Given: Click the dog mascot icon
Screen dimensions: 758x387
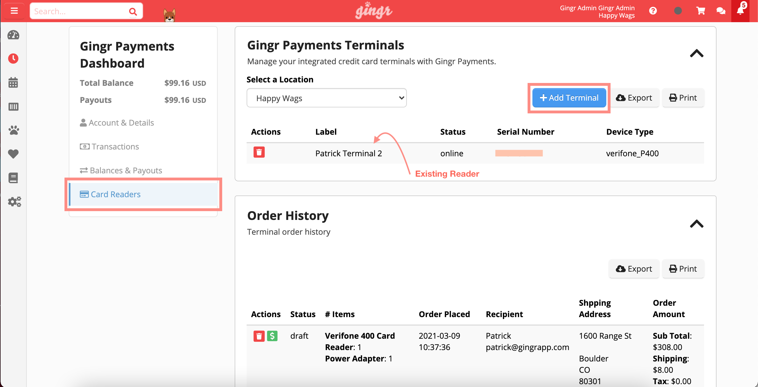Looking at the screenshot, I should click(x=170, y=15).
